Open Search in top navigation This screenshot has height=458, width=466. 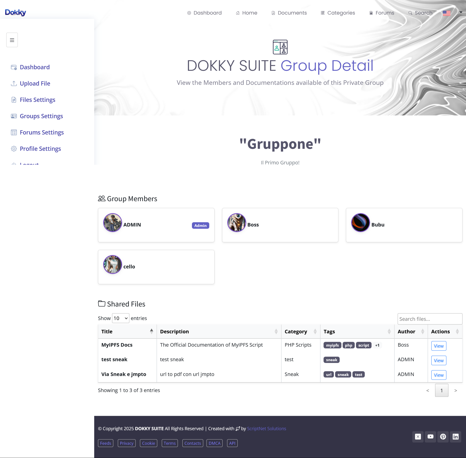[420, 13]
